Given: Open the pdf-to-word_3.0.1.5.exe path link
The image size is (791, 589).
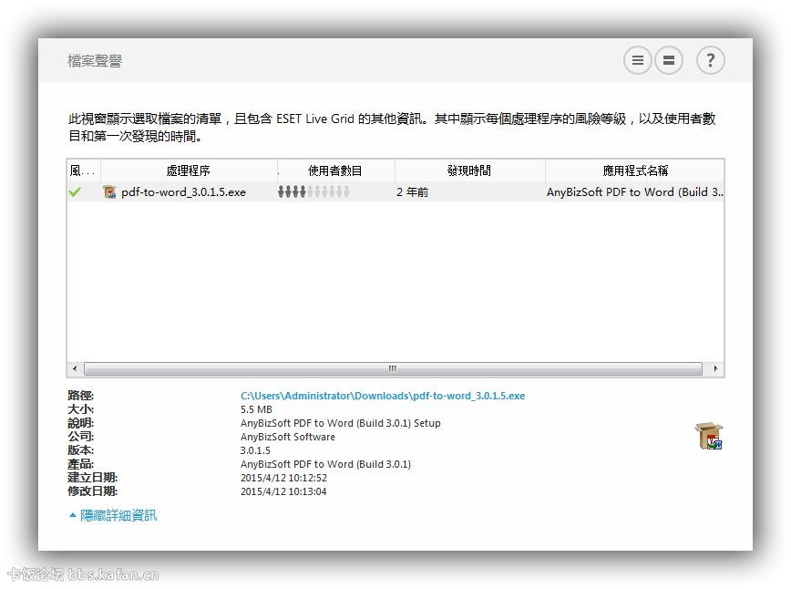Looking at the screenshot, I should point(383,396).
